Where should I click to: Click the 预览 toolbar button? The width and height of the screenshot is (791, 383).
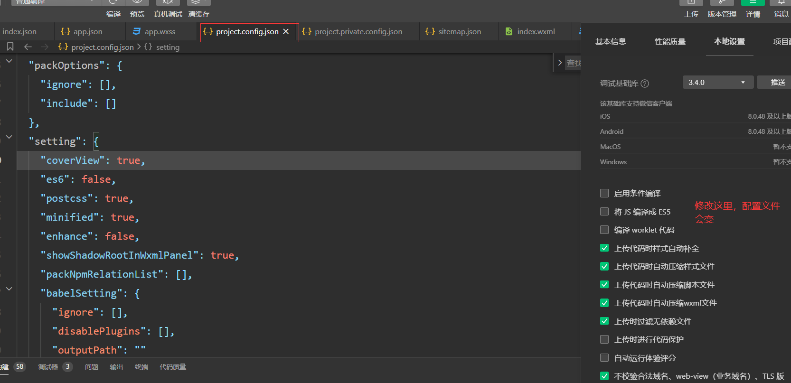137,14
